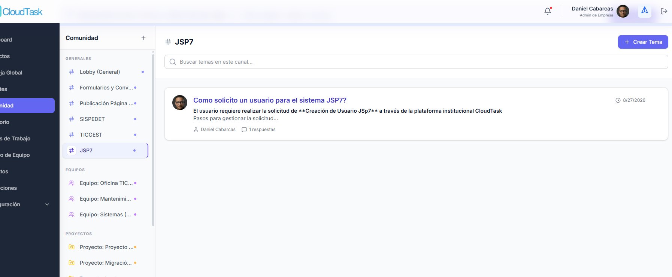Open Equipo: Sistemas channel

[105, 214]
